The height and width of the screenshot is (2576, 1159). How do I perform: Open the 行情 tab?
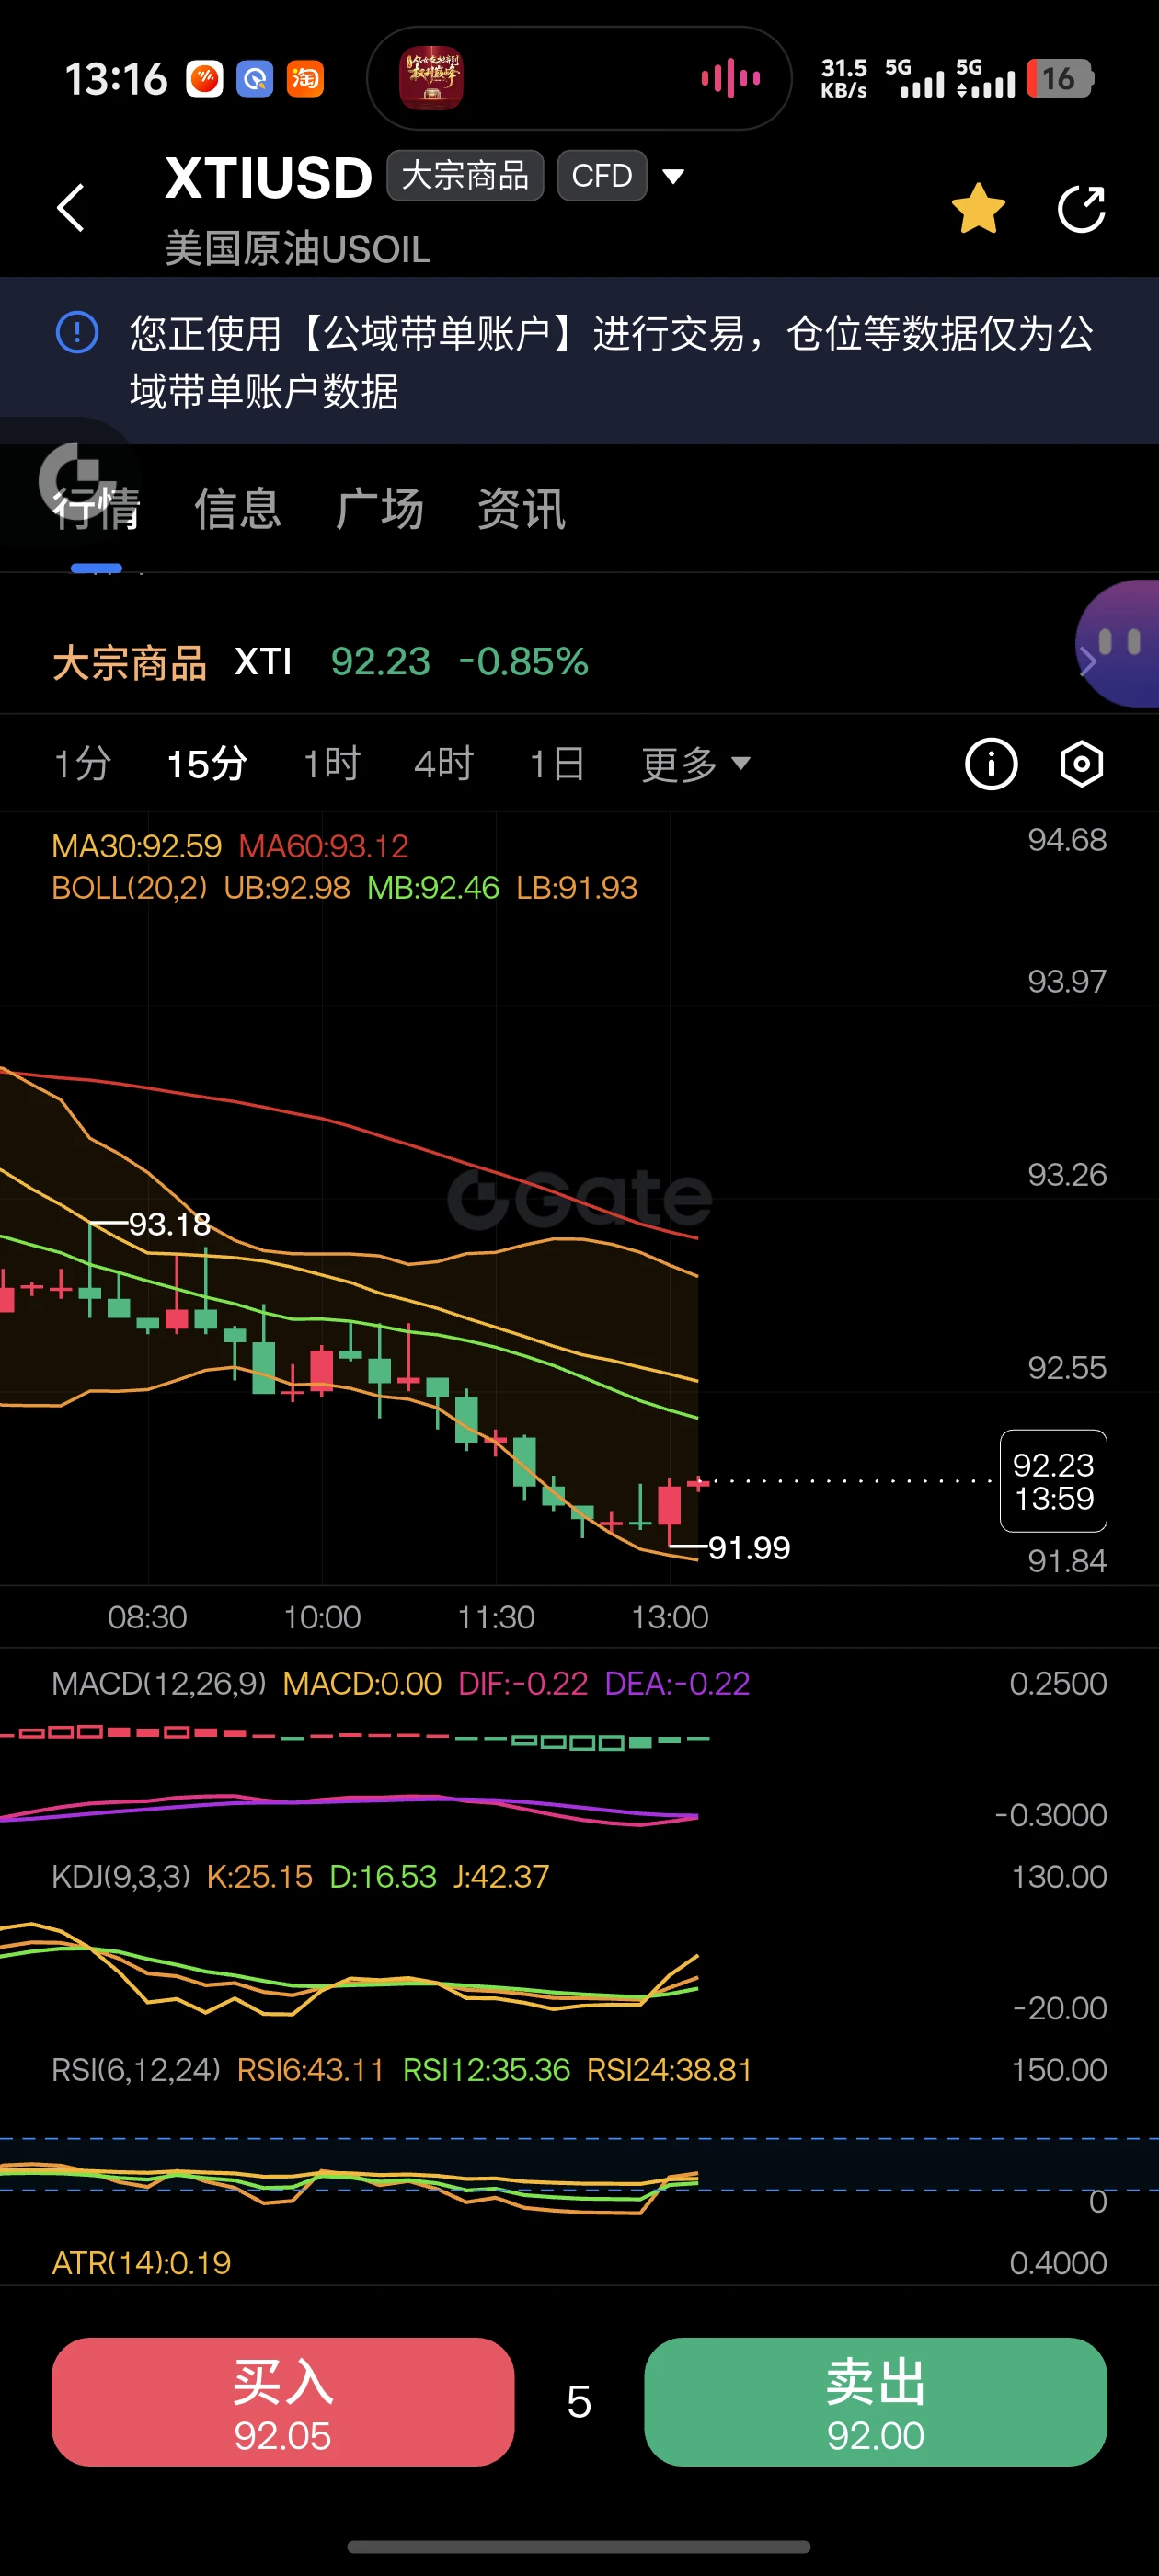click(x=96, y=509)
